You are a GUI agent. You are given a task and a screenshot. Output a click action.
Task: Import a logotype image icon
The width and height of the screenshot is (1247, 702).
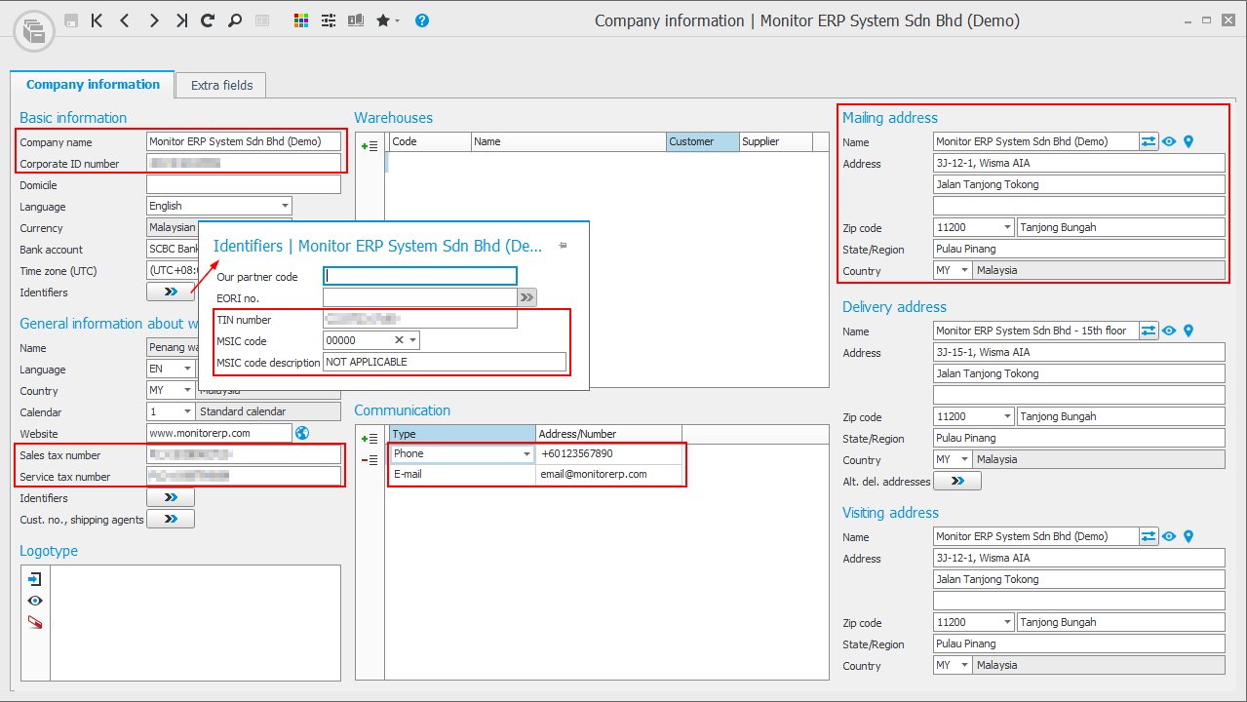[35, 579]
